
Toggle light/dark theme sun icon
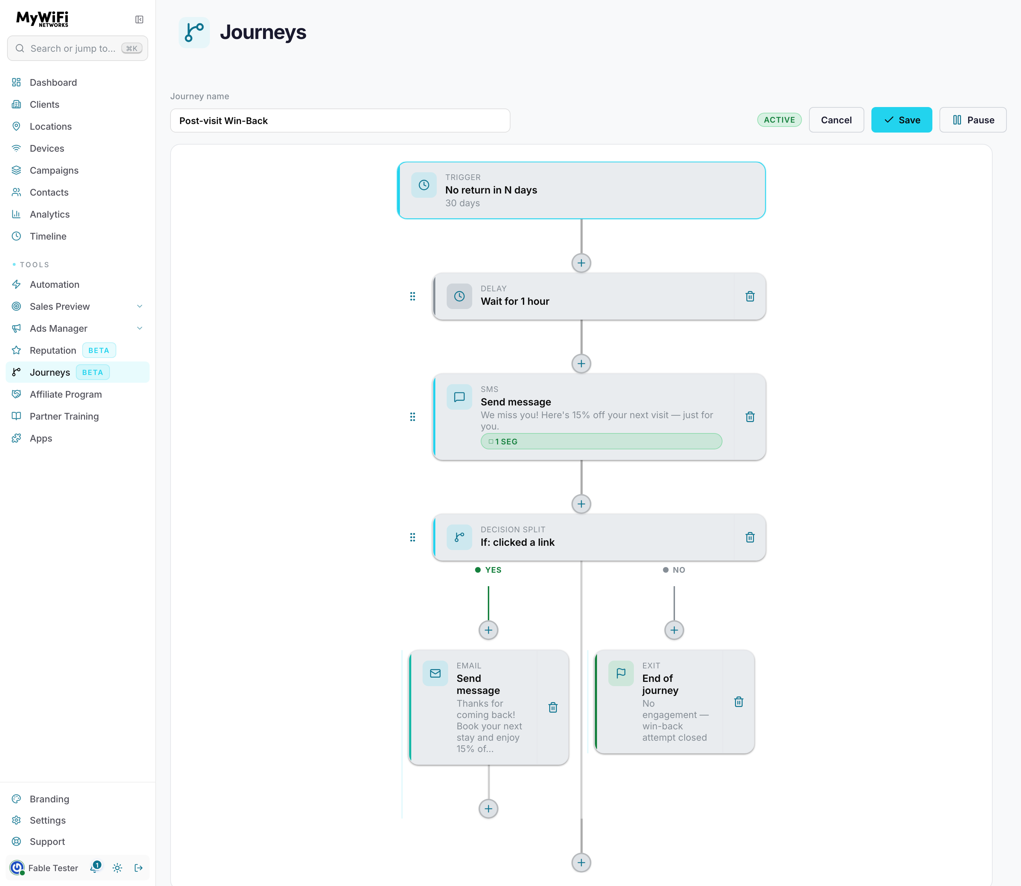(117, 868)
